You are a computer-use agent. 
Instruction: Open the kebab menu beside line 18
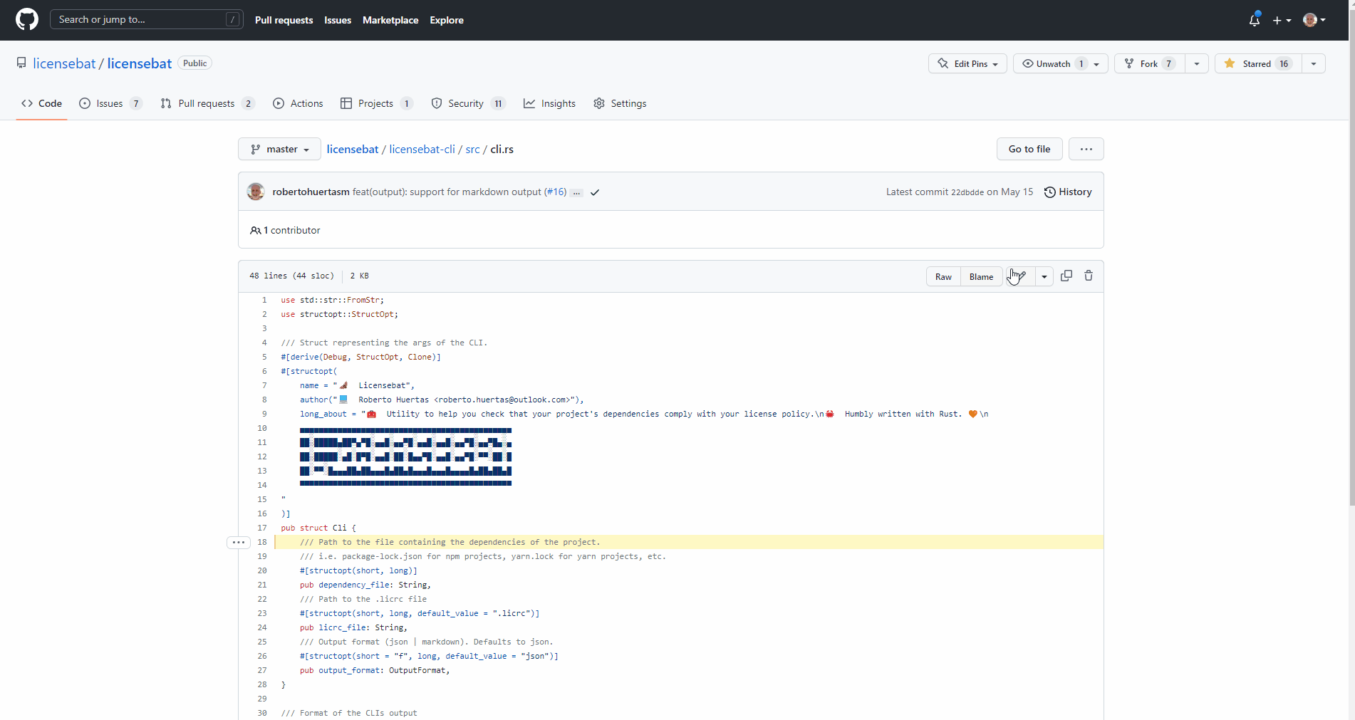(238, 542)
